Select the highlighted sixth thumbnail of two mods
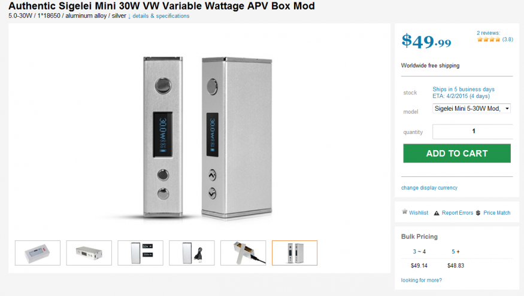Image resolution: width=524 pixels, height=296 pixels. (x=295, y=253)
